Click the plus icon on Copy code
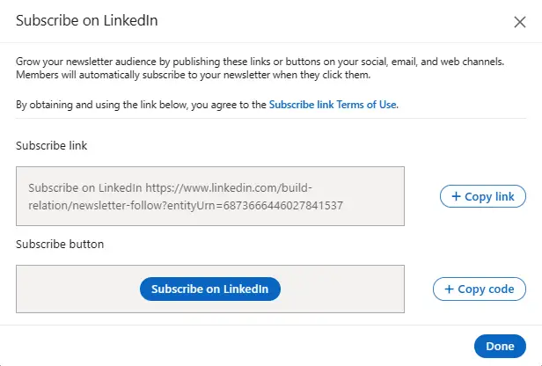The image size is (542, 366). (x=449, y=289)
